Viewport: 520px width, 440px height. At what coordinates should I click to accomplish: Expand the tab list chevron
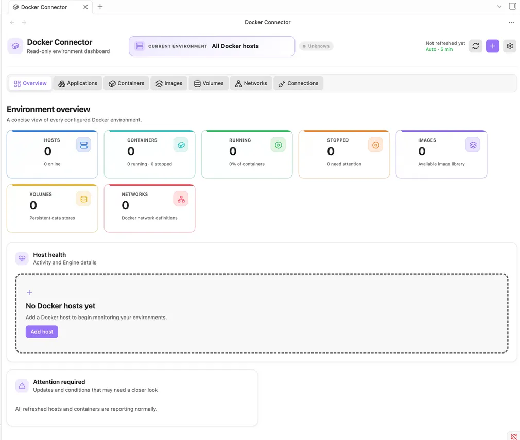[x=499, y=7]
